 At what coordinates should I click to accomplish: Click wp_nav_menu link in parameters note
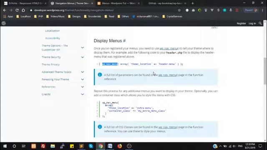[x=168, y=75]
